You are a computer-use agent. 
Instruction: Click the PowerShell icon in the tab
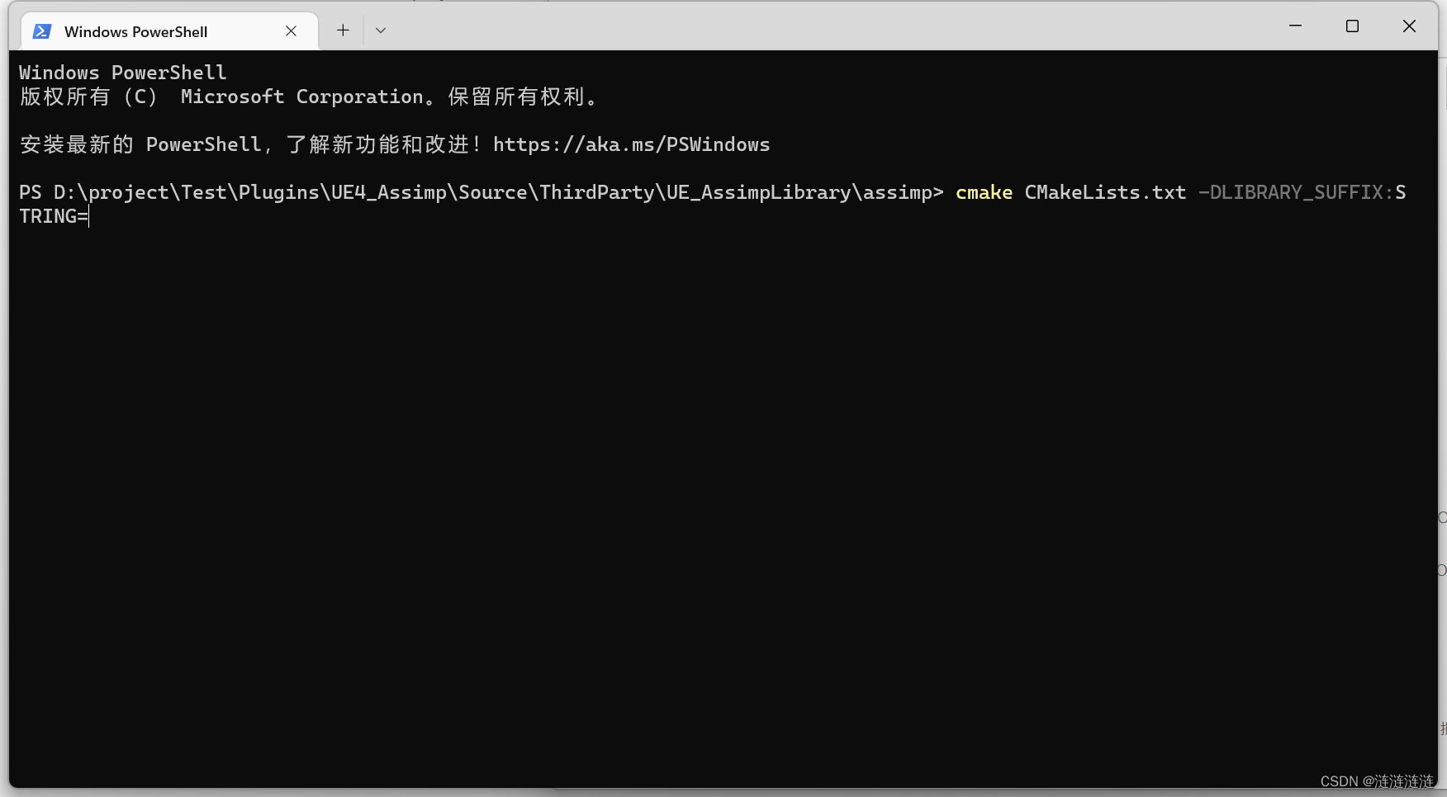pyautogui.click(x=42, y=31)
